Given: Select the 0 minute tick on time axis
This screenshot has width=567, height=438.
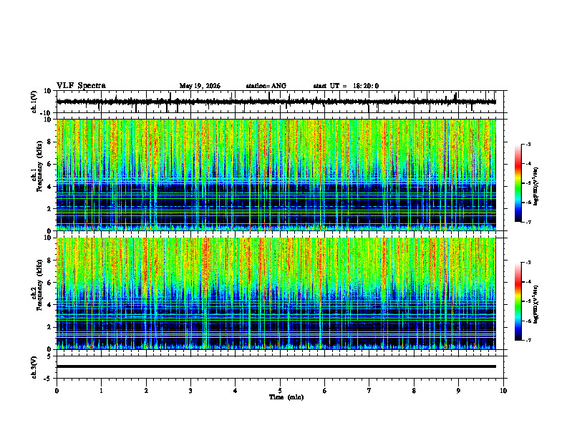Looking at the screenshot, I should (x=57, y=391).
